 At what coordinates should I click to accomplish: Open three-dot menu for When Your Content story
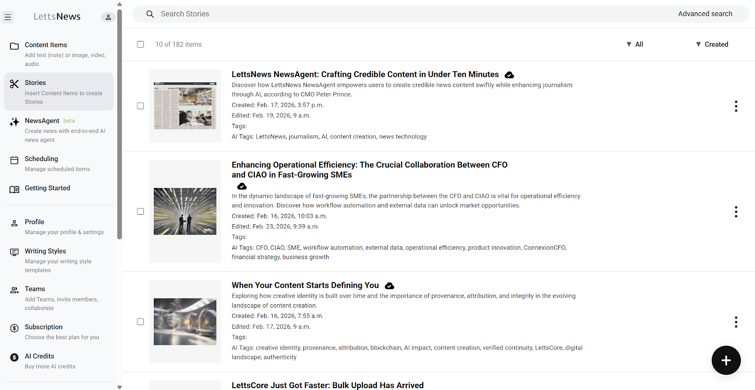736,322
